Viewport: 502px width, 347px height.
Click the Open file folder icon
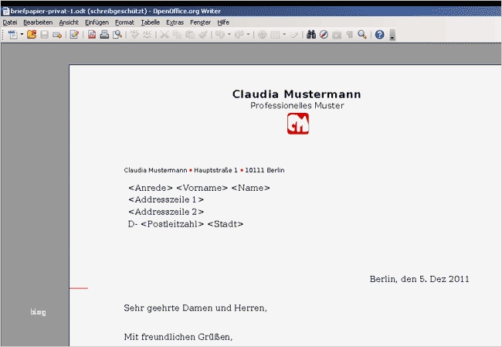[x=32, y=34]
